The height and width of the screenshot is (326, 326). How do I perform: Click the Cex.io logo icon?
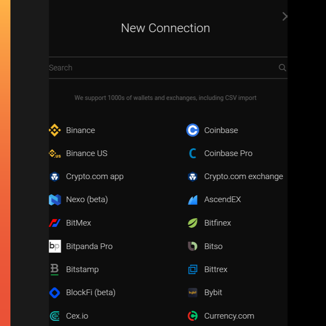[55, 316]
